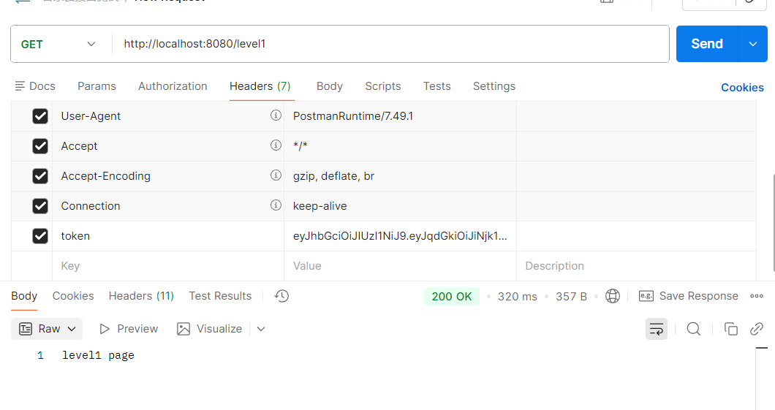The height and width of the screenshot is (410, 775).
Task: Switch to the Authorization tab
Action: click(x=173, y=86)
